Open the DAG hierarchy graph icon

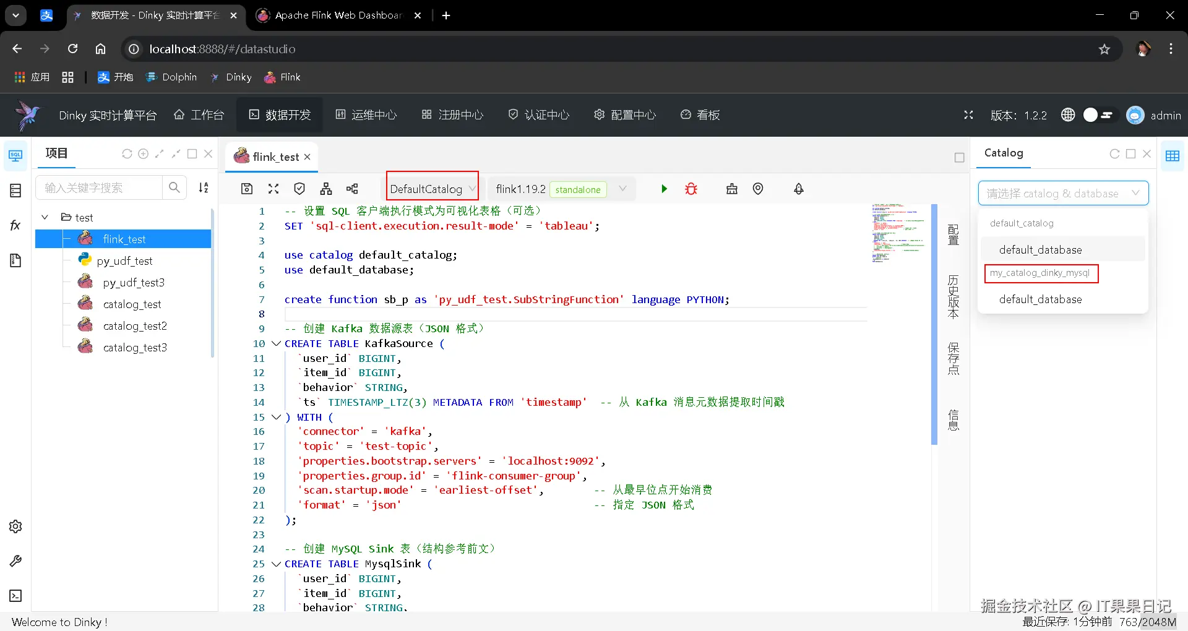pos(326,189)
